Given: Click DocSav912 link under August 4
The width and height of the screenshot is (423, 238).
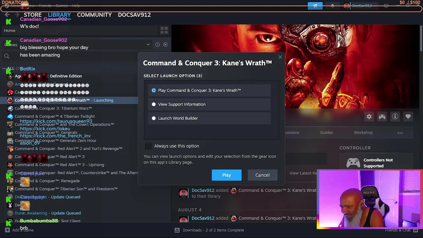Looking at the screenshot, I should pyautogui.click(x=203, y=218).
